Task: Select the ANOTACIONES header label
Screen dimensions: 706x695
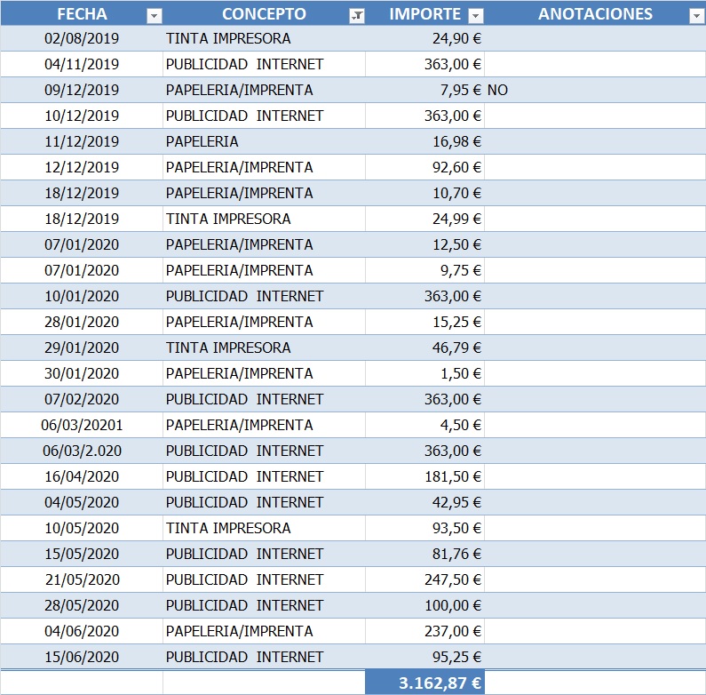Action: pyautogui.click(x=595, y=14)
